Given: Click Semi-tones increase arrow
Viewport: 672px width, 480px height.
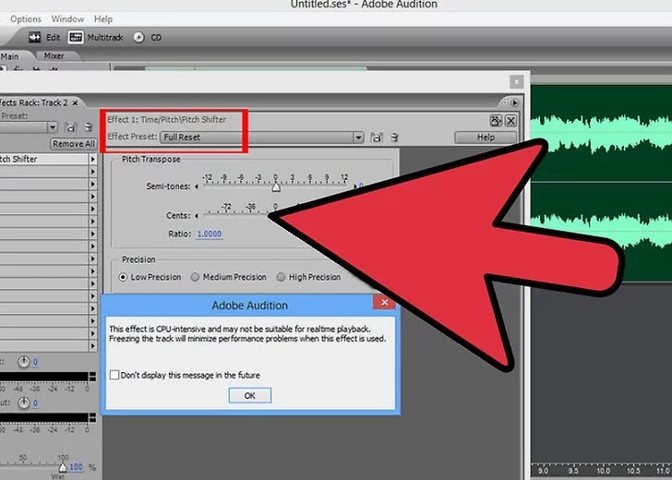Looking at the screenshot, I should point(355,186).
